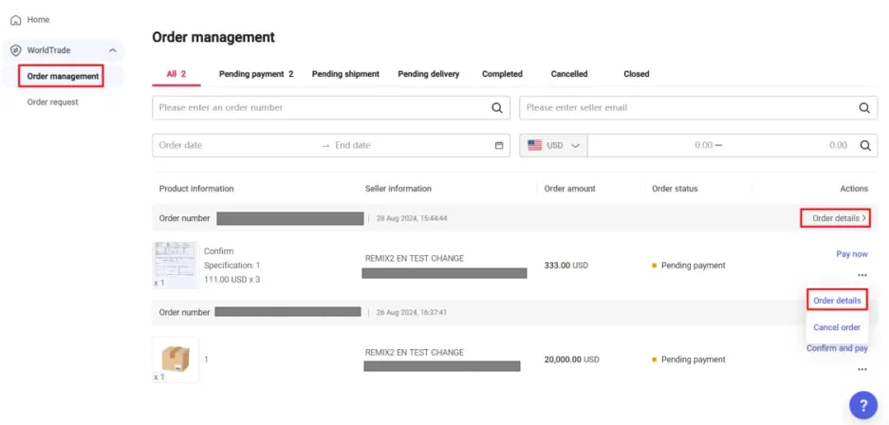Switch to the Pending payment tab

[x=255, y=74]
